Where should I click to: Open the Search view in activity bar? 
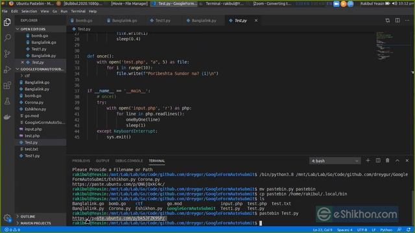[7, 38]
